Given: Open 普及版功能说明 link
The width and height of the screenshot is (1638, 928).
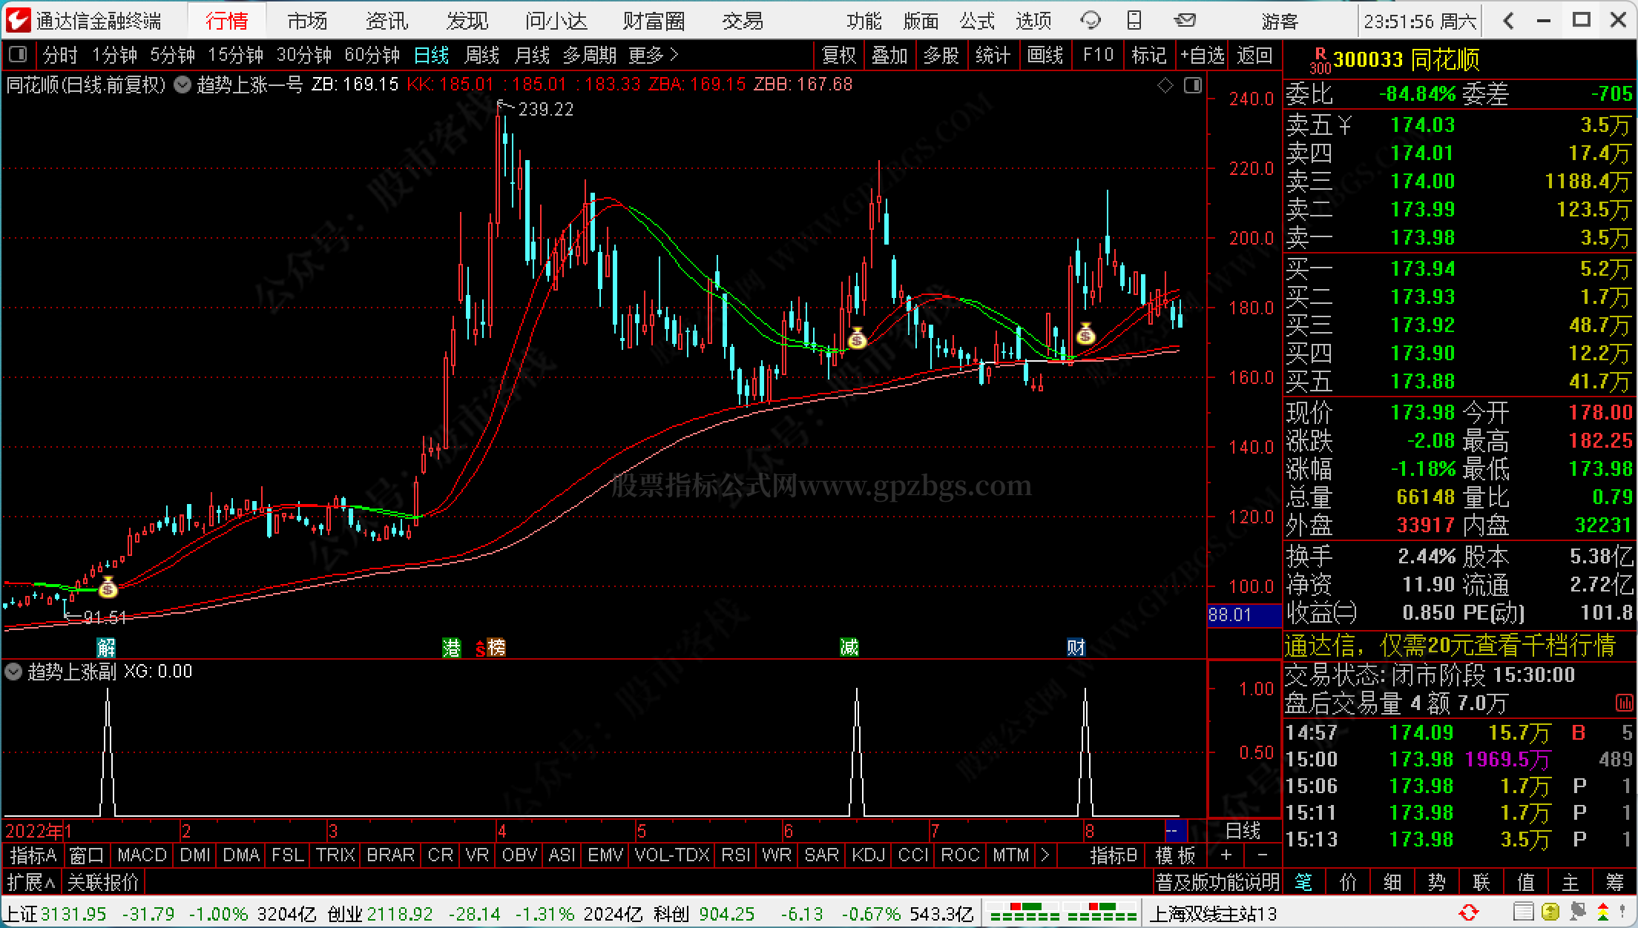Looking at the screenshot, I should (x=1217, y=882).
